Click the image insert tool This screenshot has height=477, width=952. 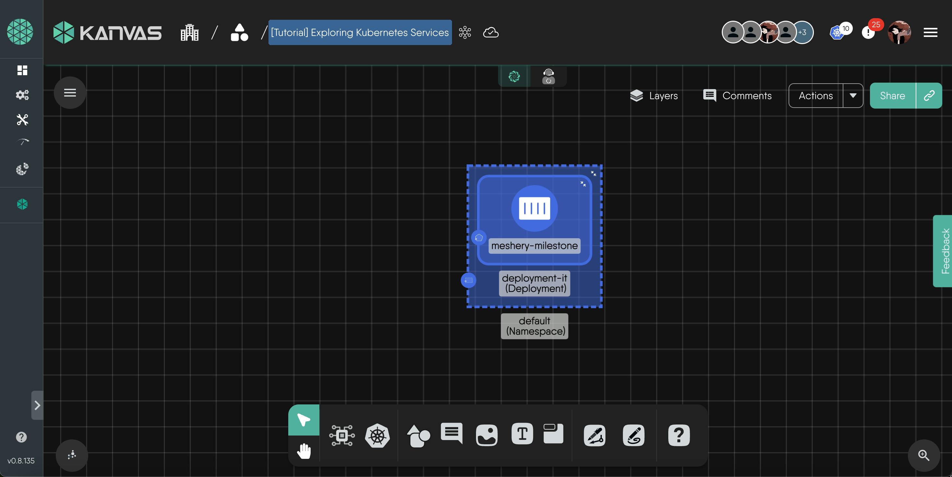(486, 435)
